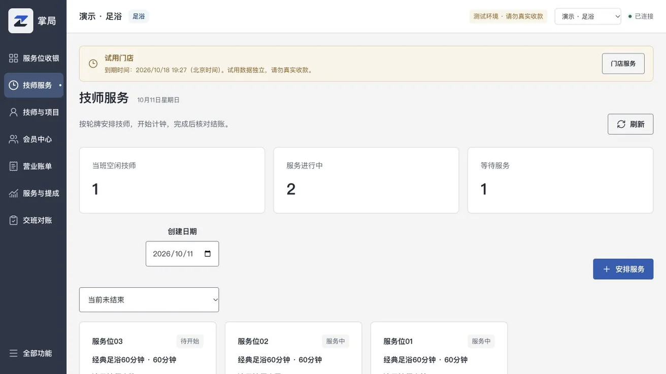
Task: Click the 当班空闲技师 stat card
Action: pyautogui.click(x=172, y=180)
